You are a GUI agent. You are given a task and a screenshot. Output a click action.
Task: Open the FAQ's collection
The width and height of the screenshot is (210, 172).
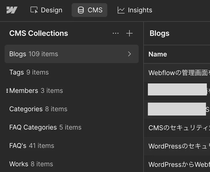72,146
